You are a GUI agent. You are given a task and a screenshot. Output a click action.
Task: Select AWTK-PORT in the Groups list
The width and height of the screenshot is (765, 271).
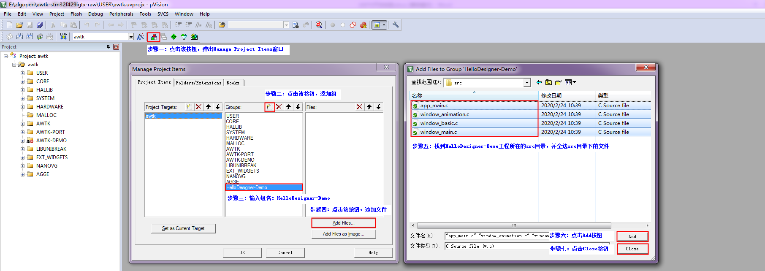240,154
